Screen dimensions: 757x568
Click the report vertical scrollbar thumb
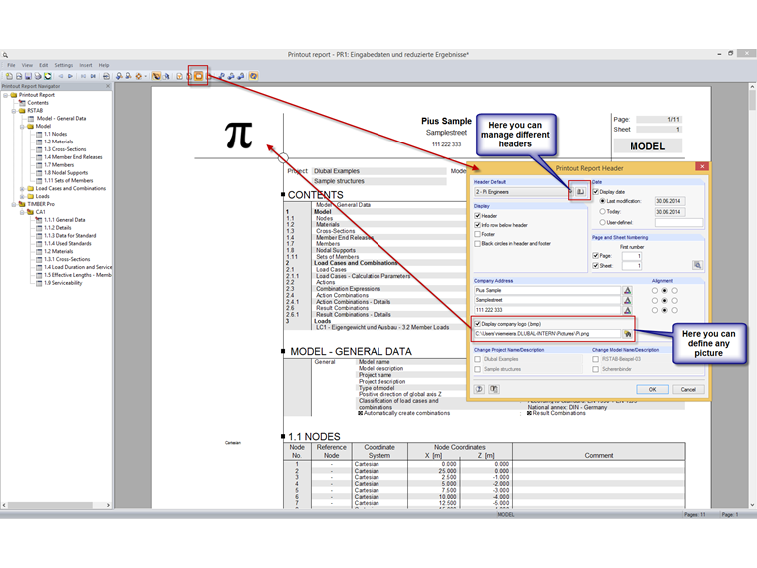[x=752, y=100]
